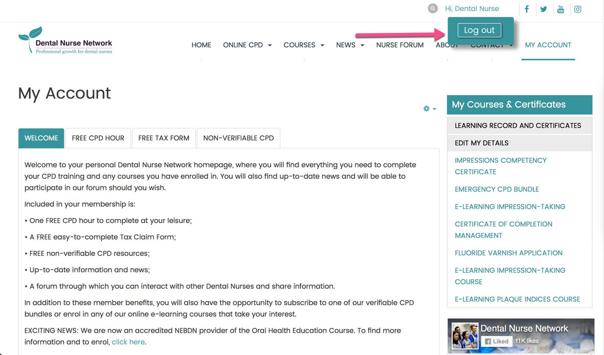Switch to the WELCOME tab
Viewport: 604px width, 355px height.
tap(41, 138)
